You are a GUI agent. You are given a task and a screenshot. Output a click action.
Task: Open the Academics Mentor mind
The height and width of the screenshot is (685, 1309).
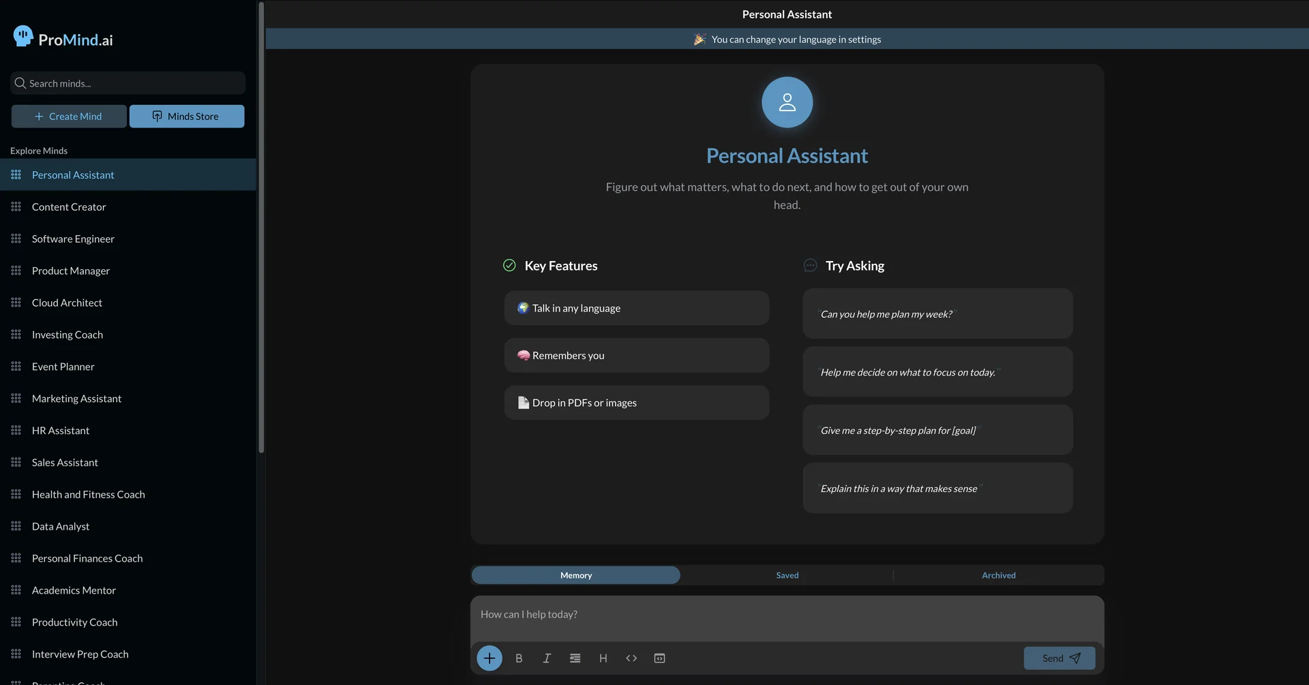[128, 590]
